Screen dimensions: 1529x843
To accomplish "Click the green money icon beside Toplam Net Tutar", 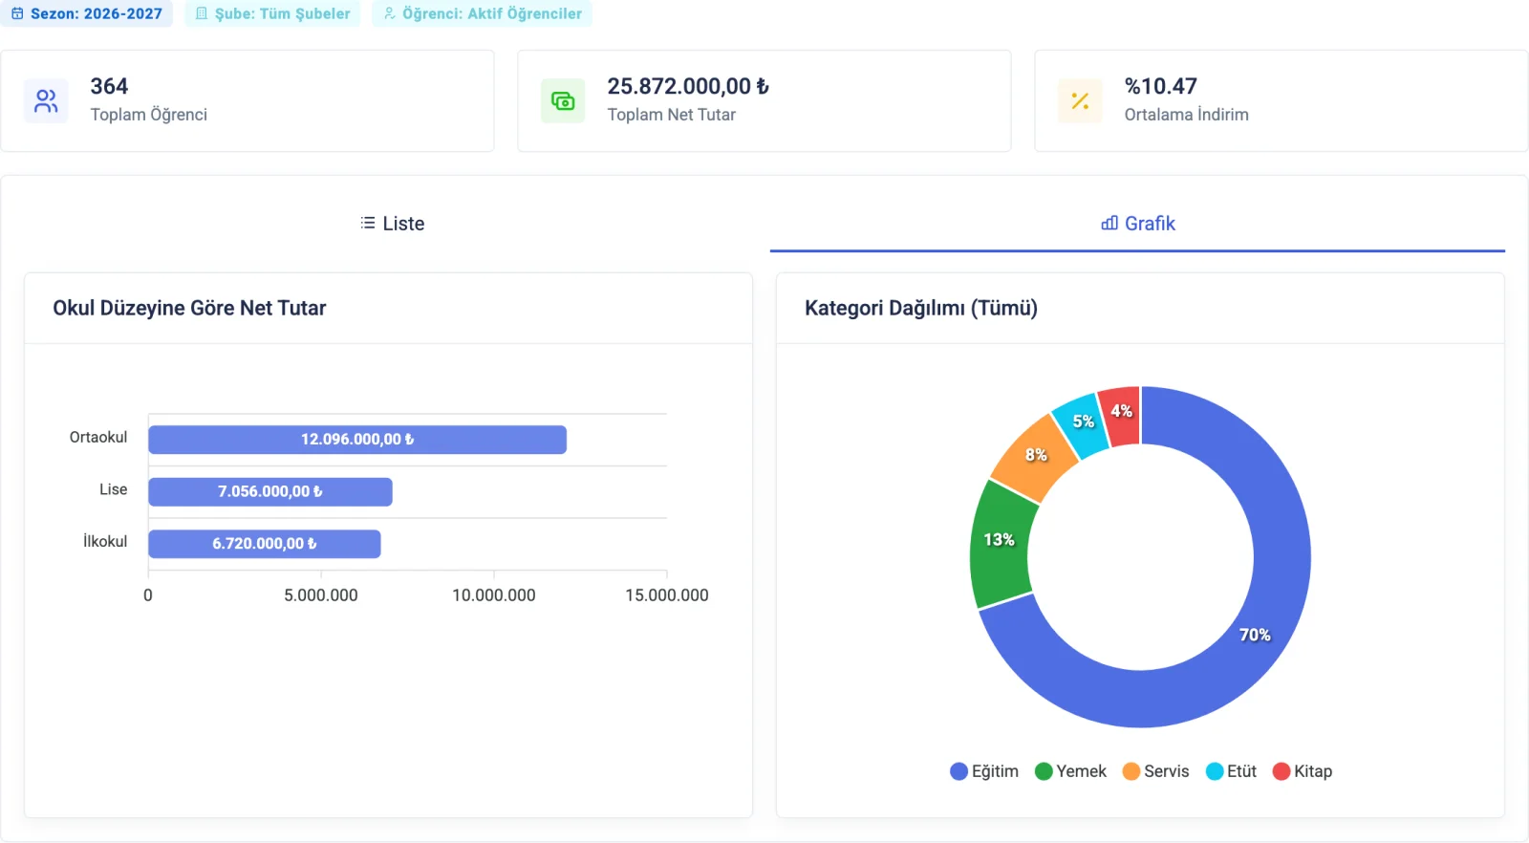I will 563,100.
